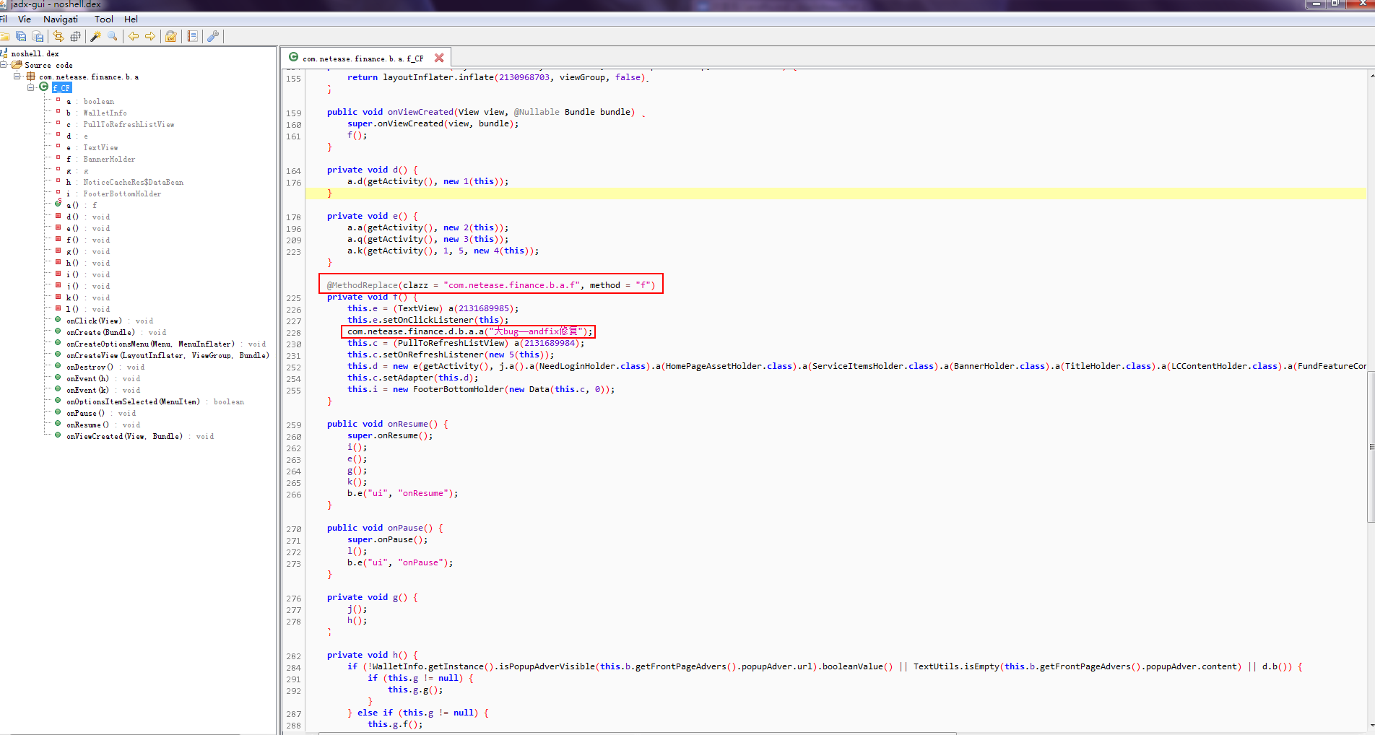Viewport: 1375px width, 735px height.
Task: Click the Source code folder icon
Action: coord(17,64)
